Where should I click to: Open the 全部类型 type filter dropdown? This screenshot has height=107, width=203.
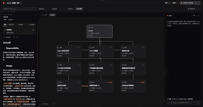click(58, 9)
